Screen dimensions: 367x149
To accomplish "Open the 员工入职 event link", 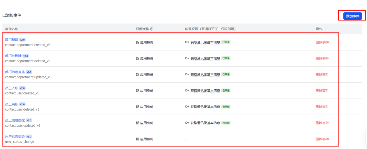I will pyautogui.click(x=11, y=88).
